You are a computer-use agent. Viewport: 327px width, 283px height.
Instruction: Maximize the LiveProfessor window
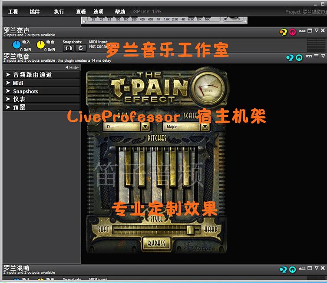pos(323,4)
